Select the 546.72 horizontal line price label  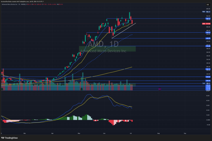pyautogui.click(x=208, y=19)
